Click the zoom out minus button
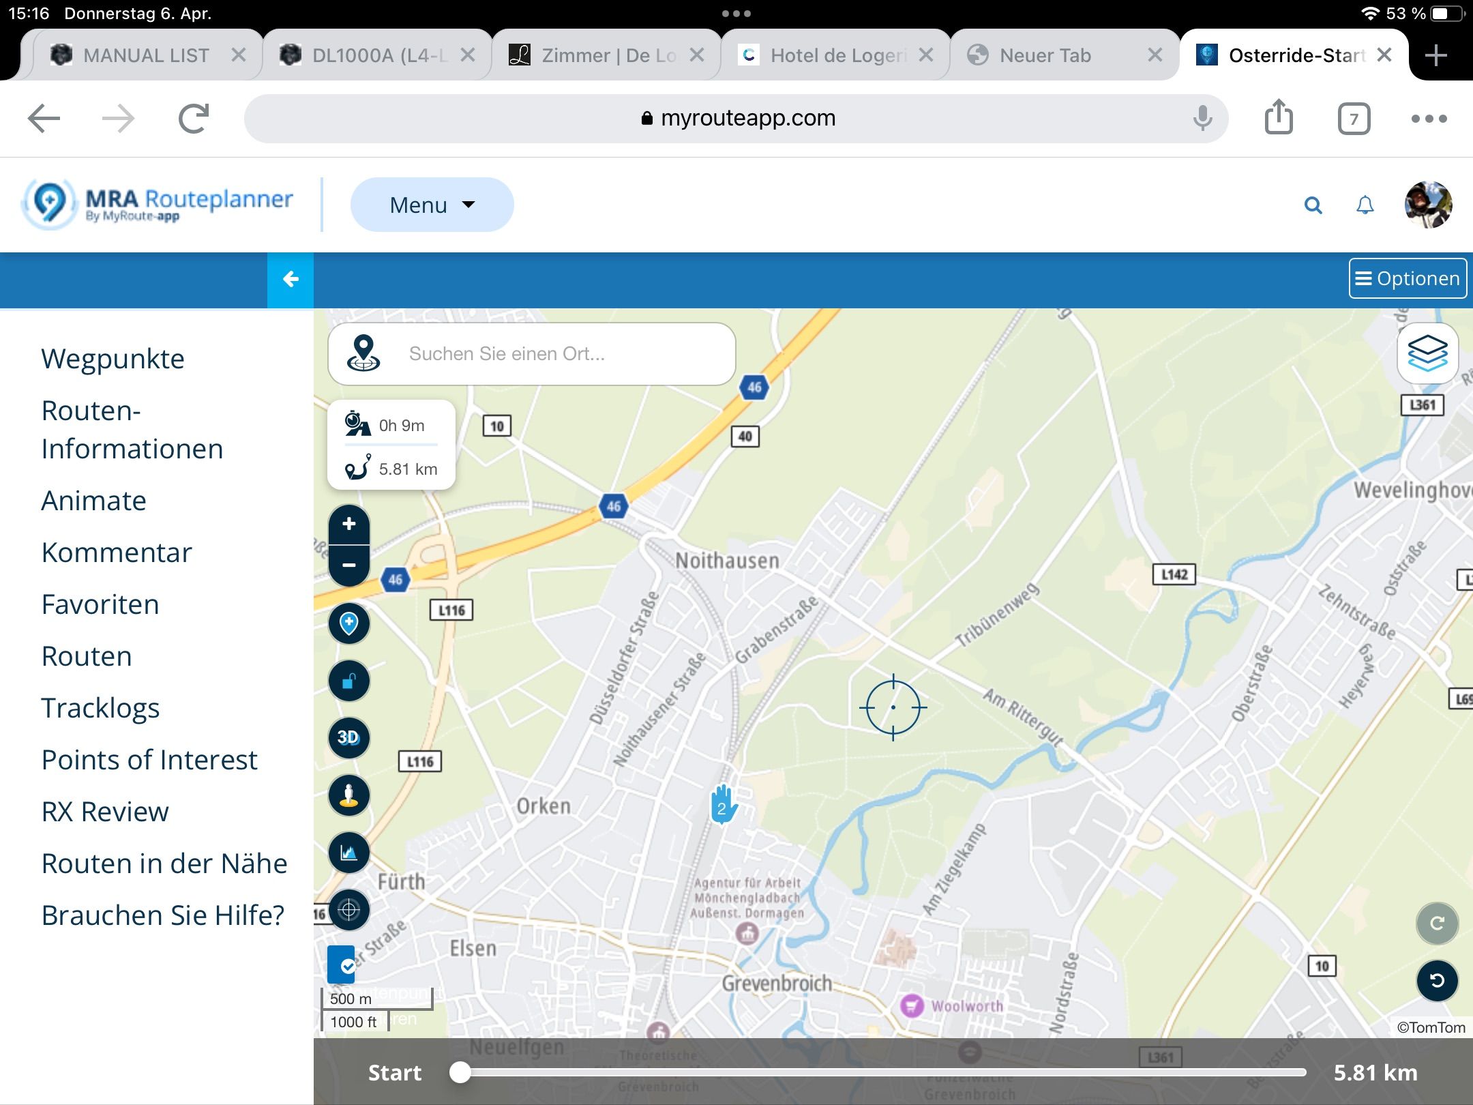The image size is (1473, 1105). tap(349, 565)
